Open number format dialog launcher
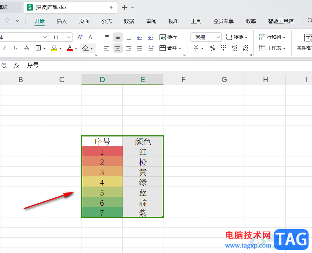Viewport: 312px width, 253px height. click(x=250, y=55)
